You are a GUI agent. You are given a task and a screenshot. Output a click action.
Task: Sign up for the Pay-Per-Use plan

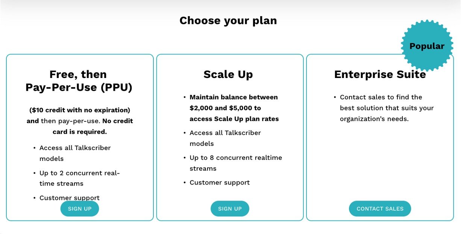pos(80,209)
